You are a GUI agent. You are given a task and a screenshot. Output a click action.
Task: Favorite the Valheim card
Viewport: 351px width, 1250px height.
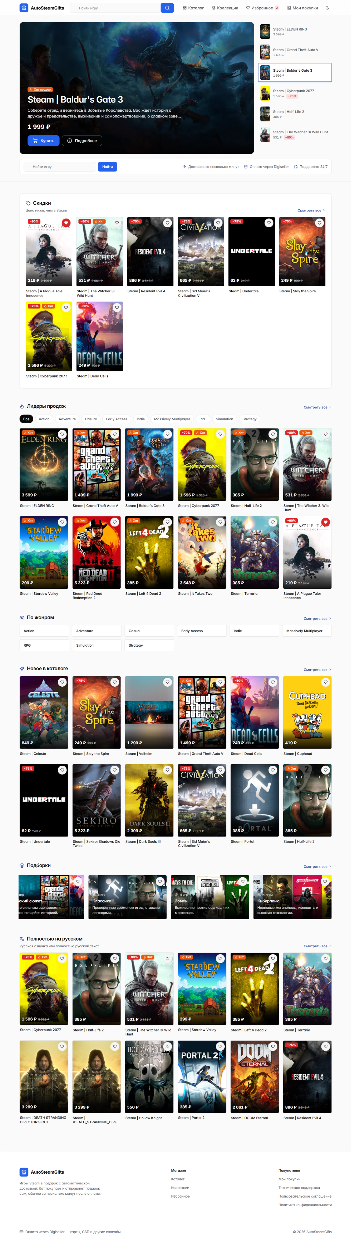(168, 682)
